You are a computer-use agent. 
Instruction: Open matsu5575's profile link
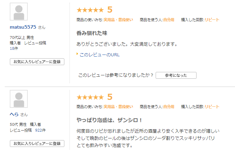click(23, 27)
